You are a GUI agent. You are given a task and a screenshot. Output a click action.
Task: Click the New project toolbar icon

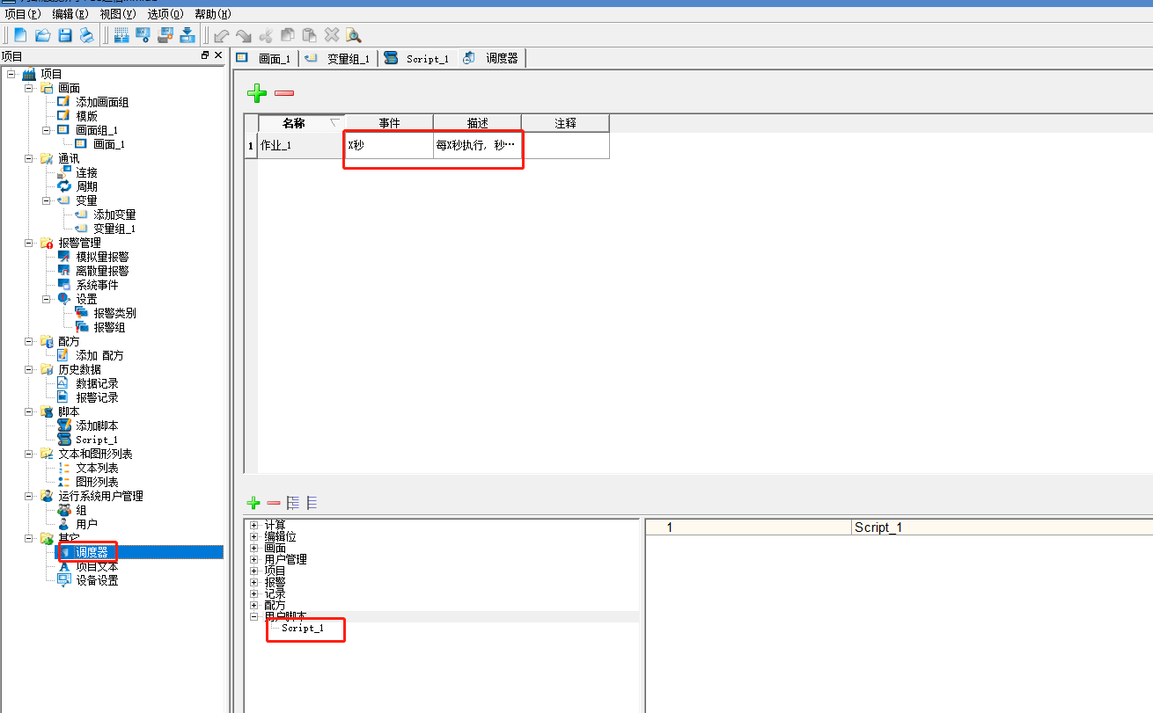tap(19, 35)
